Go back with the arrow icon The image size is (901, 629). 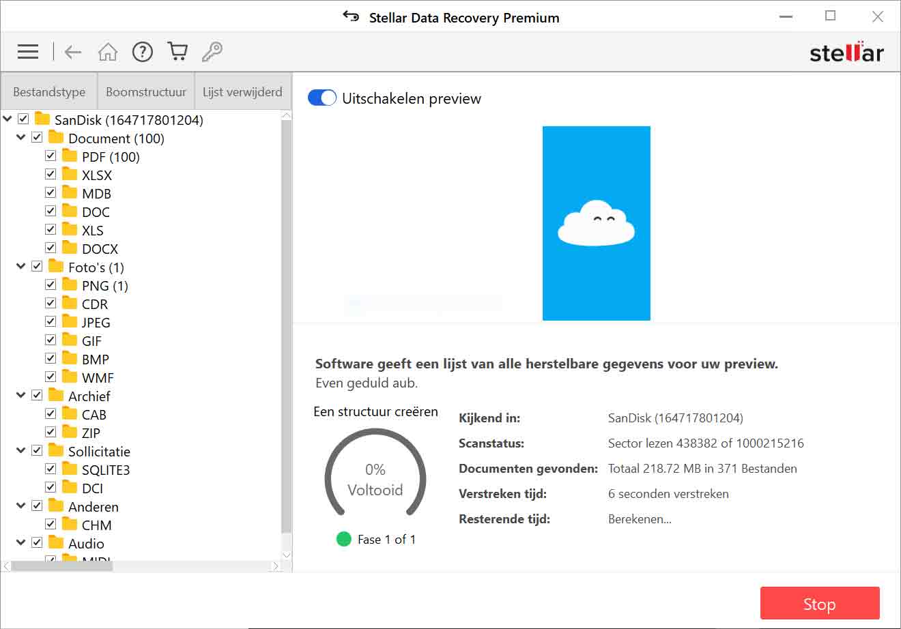tap(72, 52)
